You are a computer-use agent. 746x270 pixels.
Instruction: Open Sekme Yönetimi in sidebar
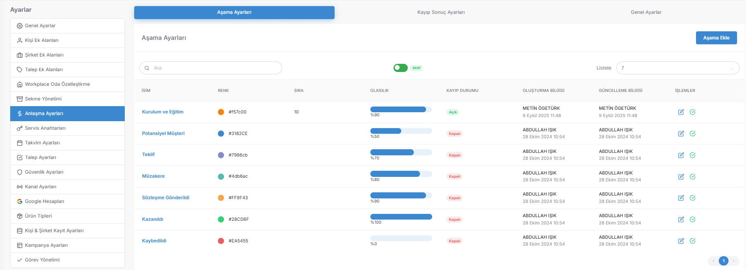click(x=67, y=99)
